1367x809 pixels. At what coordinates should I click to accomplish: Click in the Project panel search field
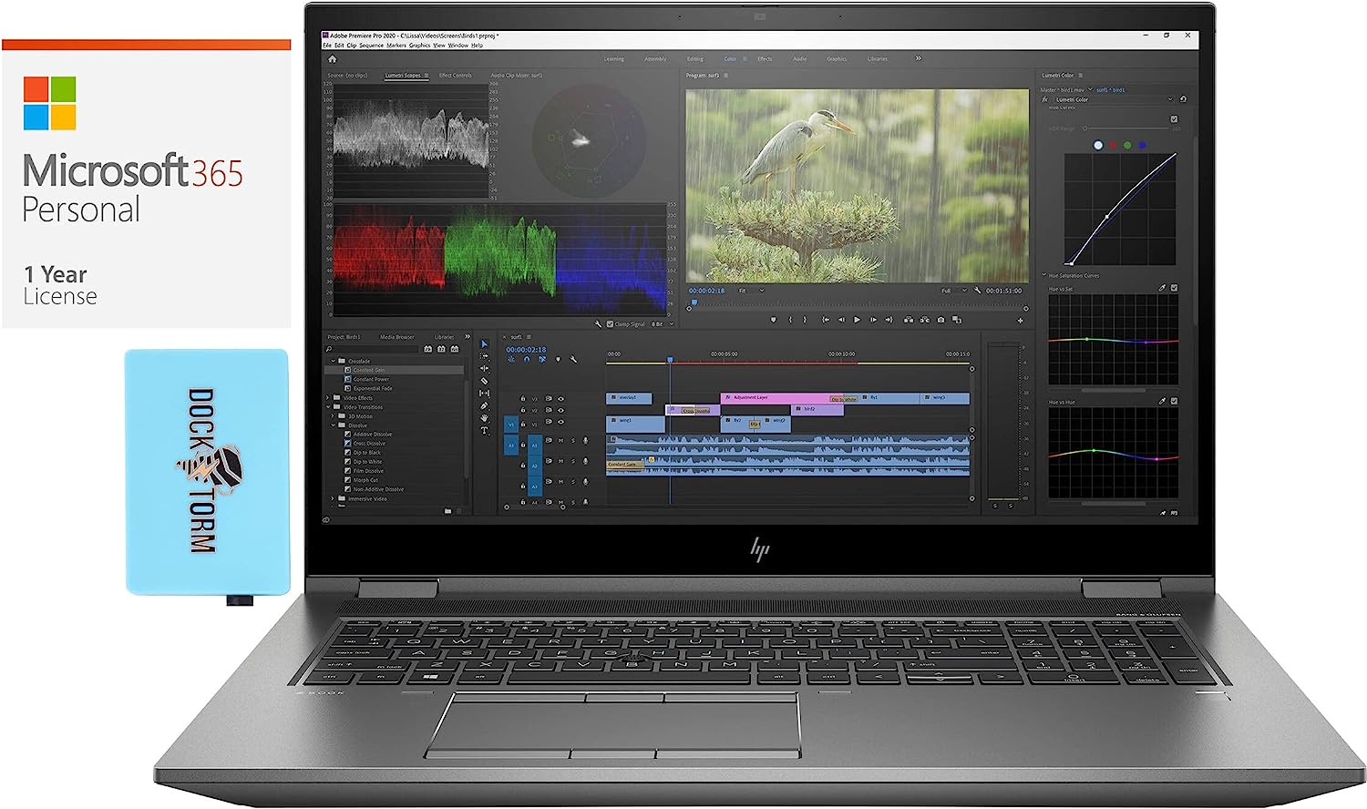coord(371,348)
